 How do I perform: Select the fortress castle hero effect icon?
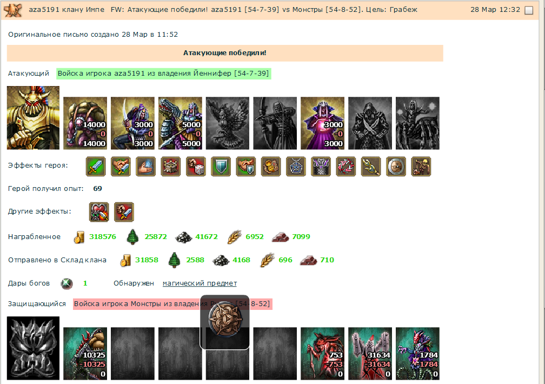pos(171,166)
